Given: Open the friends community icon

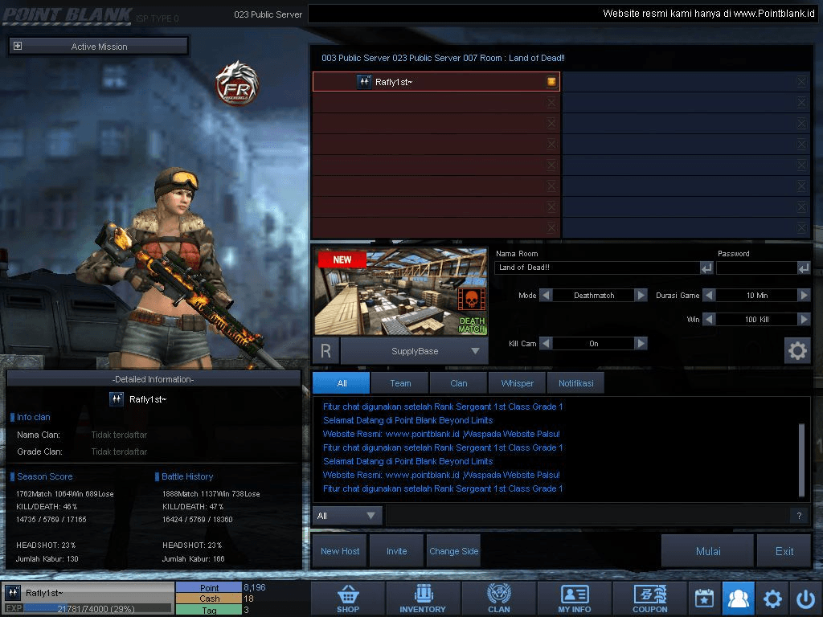Looking at the screenshot, I should 739,599.
